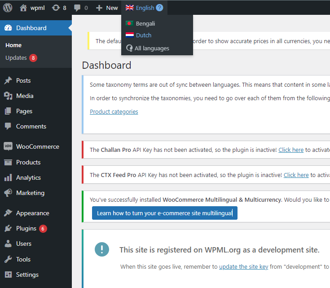Open the Users menu label

(24, 244)
